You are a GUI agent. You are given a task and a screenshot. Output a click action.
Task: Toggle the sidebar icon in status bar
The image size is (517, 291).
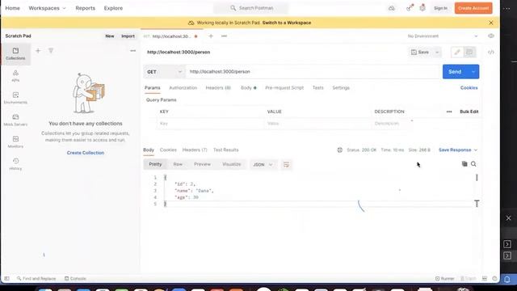click(6, 278)
